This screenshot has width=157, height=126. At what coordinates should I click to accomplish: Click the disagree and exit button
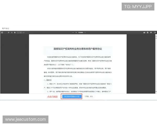coord(89,96)
